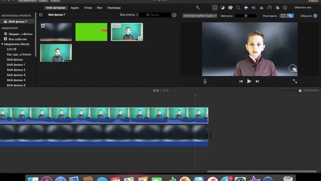Select the crop cleanup mode button

[x=283, y=16]
